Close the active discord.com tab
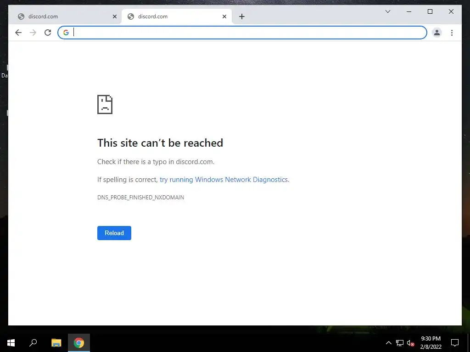The width and height of the screenshot is (470, 352). (x=224, y=16)
